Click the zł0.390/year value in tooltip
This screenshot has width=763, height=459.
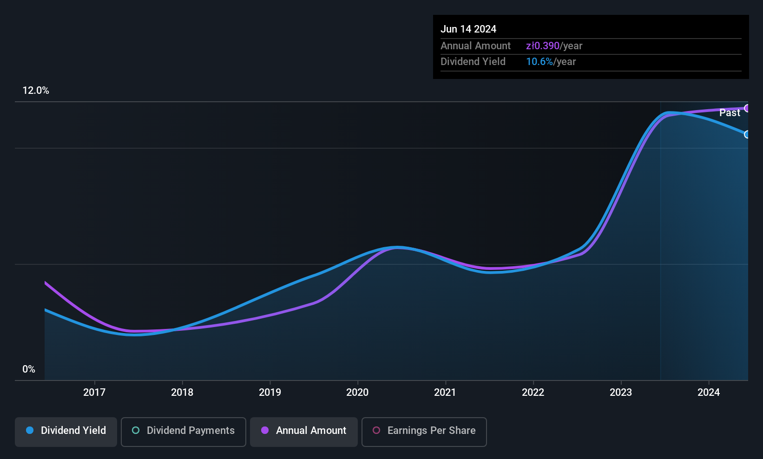(x=554, y=46)
